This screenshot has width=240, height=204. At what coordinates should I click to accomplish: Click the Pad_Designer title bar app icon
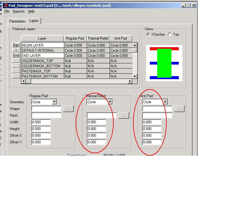click(x=6, y=5)
